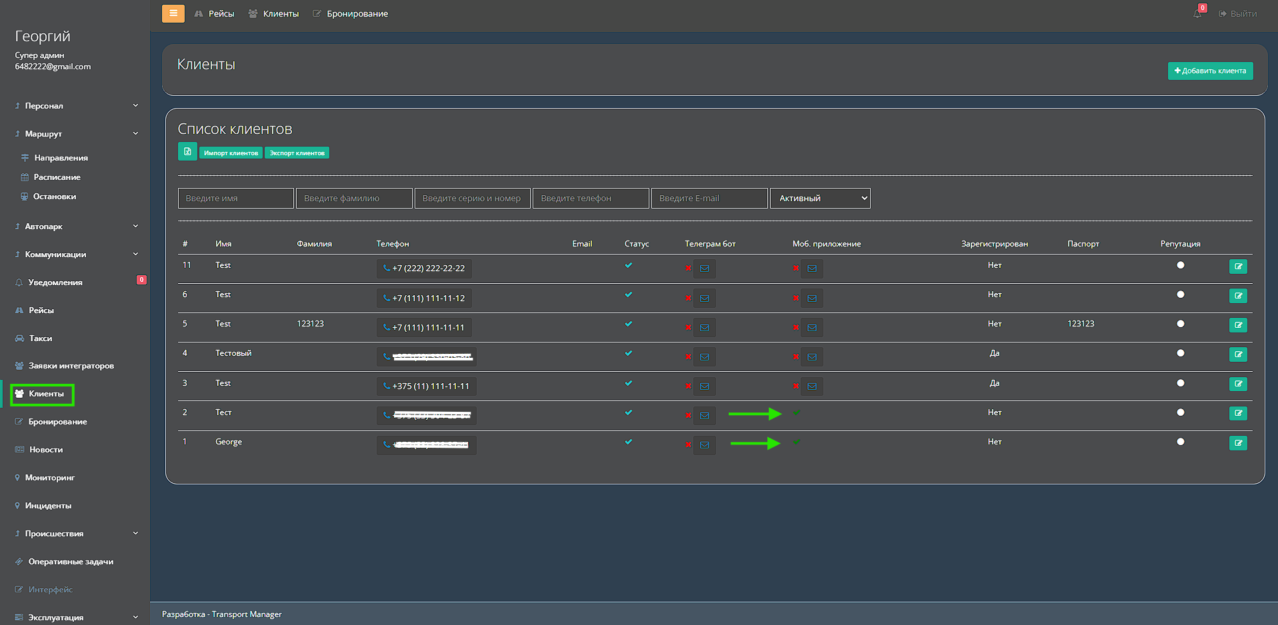Click the orange hamburger menu button
Viewport: 1278px width, 625px height.
173,13
